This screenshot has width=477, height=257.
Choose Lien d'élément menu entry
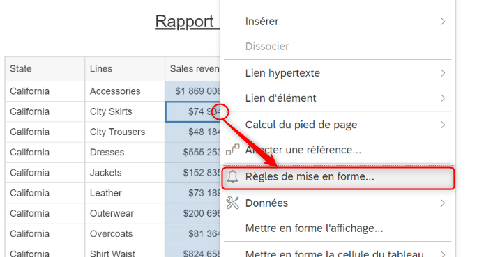click(x=338, y=98)
